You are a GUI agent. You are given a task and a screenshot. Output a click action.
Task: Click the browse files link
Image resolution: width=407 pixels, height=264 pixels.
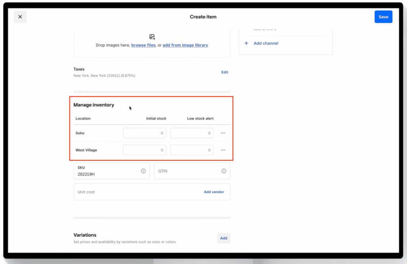pyautogui.click(x=143, y=45)
